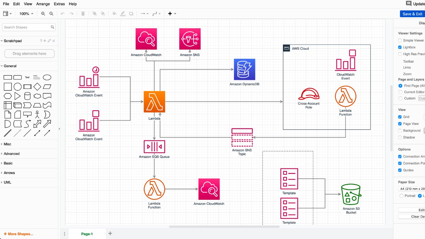This screenshot has width=425, height=239.
Task: Enable the Shadow checkbox
Action: [400, 137]
